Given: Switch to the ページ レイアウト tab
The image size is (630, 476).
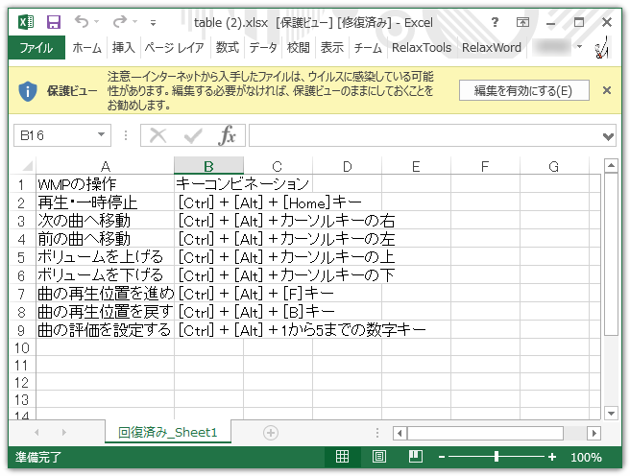Looking at the screenshot, I should (174, 48).
